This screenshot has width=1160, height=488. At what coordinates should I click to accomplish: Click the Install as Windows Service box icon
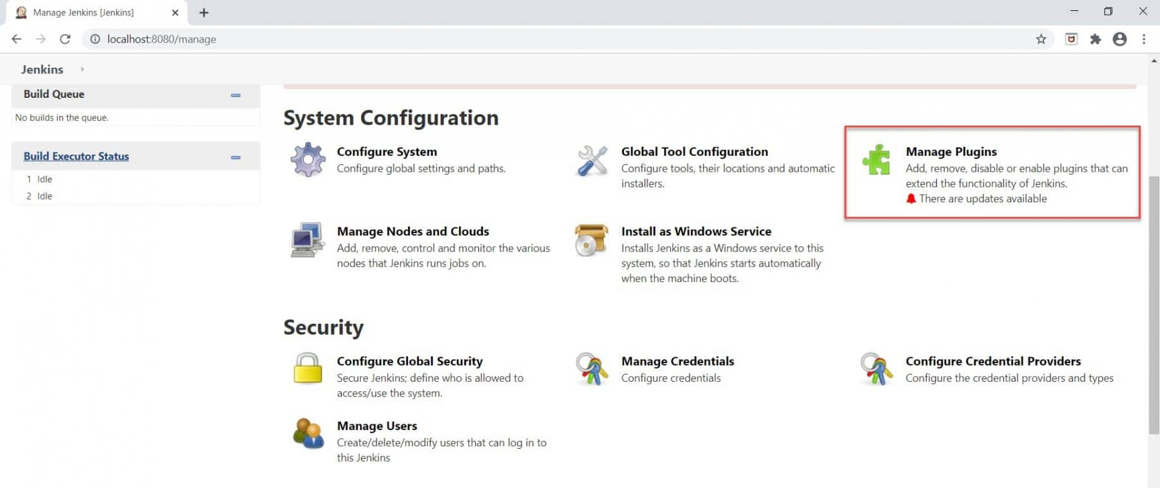coord(592,239)
